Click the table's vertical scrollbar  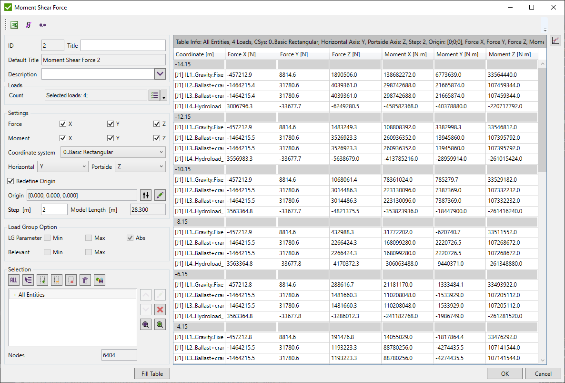(x=543, y=119)
